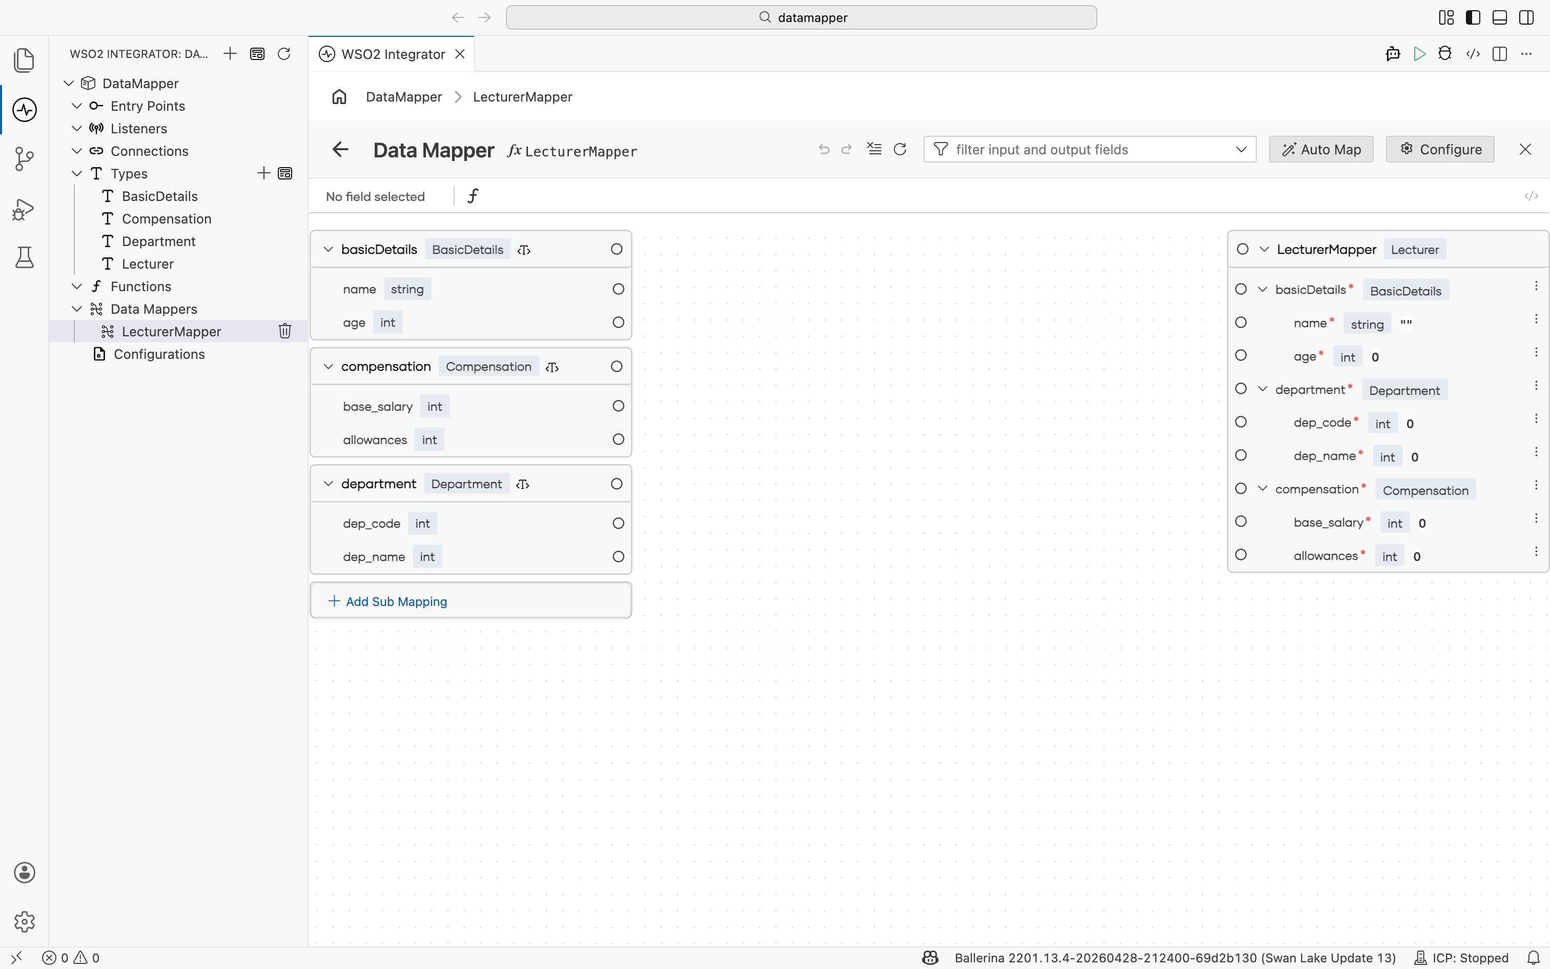
Task: Click ICP: Stopped in status bar
Action: coord(1461,958)
